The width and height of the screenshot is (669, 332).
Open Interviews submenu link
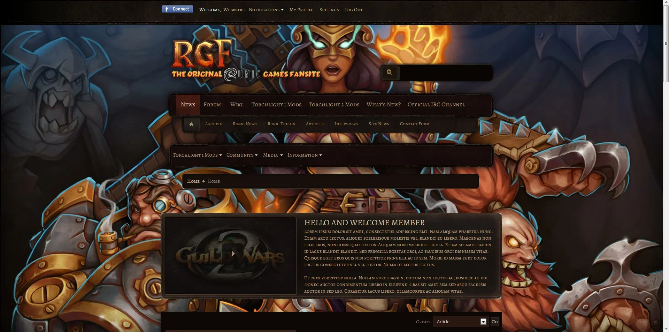click(346, 124)
